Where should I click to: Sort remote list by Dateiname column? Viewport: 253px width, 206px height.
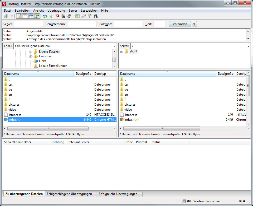[167, 74]
